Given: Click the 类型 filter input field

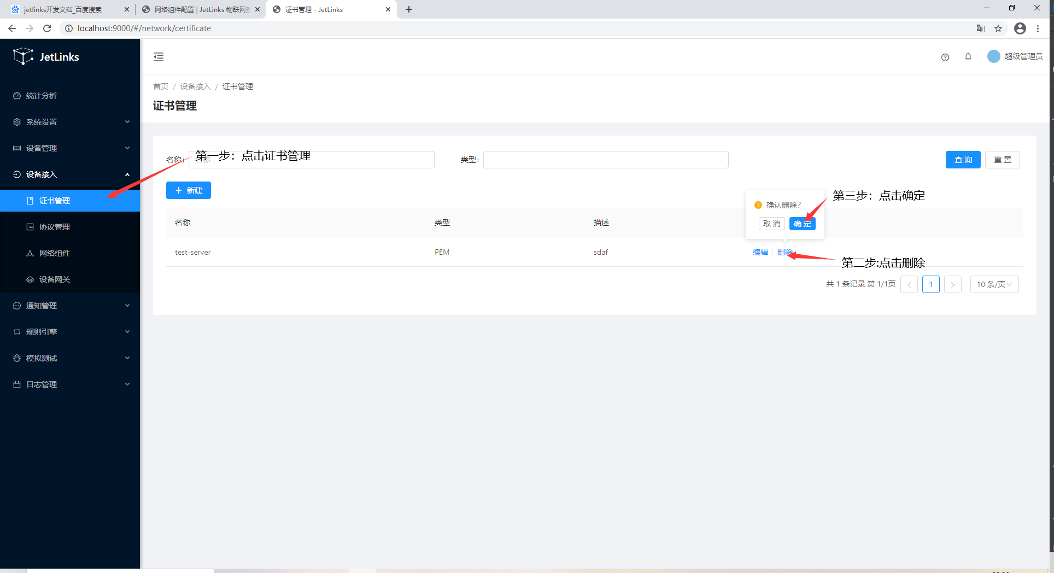Looking at the screenshot, I should pyautogui.click(x=606, y=160).
